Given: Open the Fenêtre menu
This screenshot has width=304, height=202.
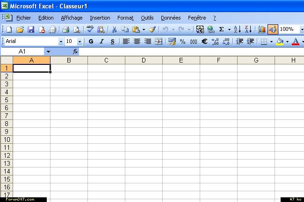Looking at the screenshot, I should pos(197,18).
